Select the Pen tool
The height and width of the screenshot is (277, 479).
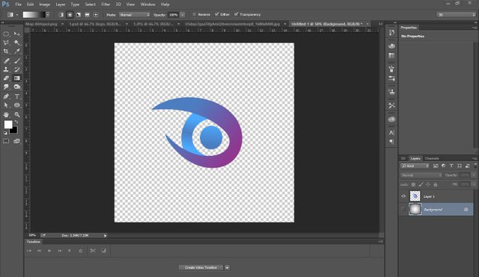6,96
